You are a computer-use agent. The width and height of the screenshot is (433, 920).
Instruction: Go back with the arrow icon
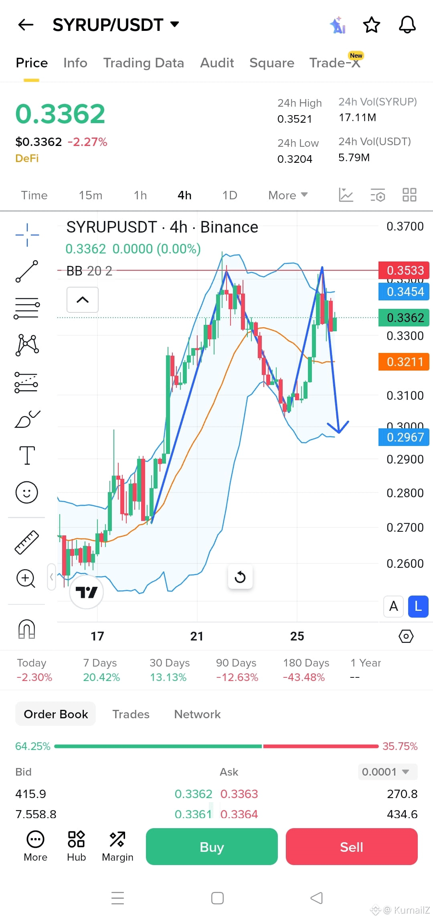click(x=26, y=25)
